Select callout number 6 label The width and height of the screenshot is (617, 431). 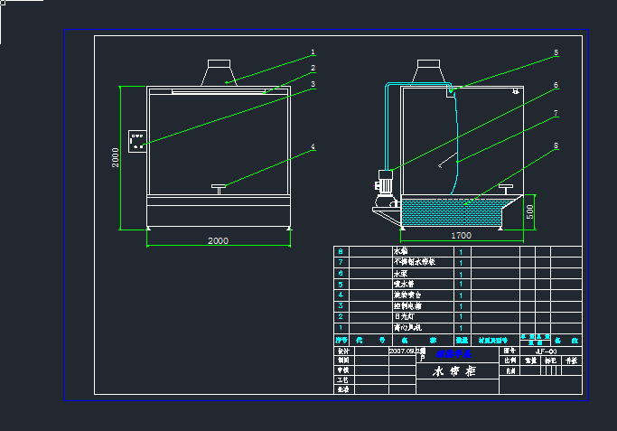click(x=556, y=86)
